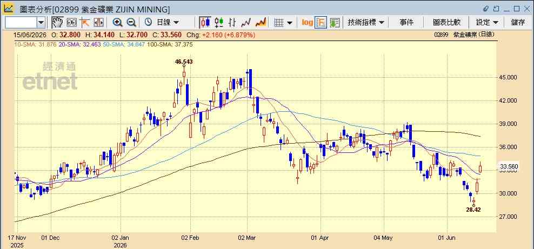Switch to red-green candlestick chart type

click(x=219, y=23)
